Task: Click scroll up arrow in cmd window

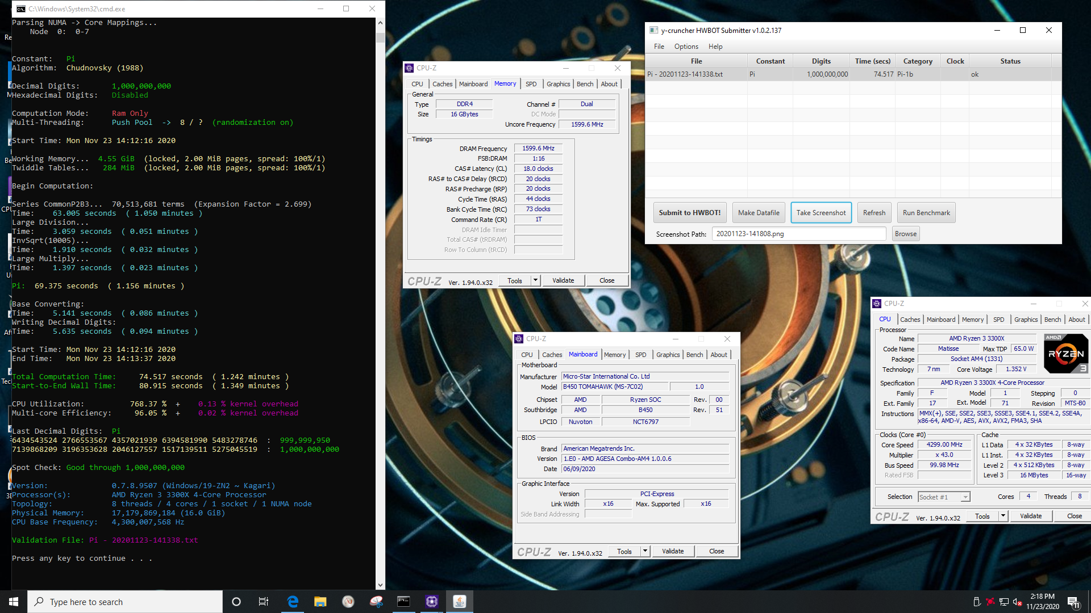Action: click(x=380, y=23)
